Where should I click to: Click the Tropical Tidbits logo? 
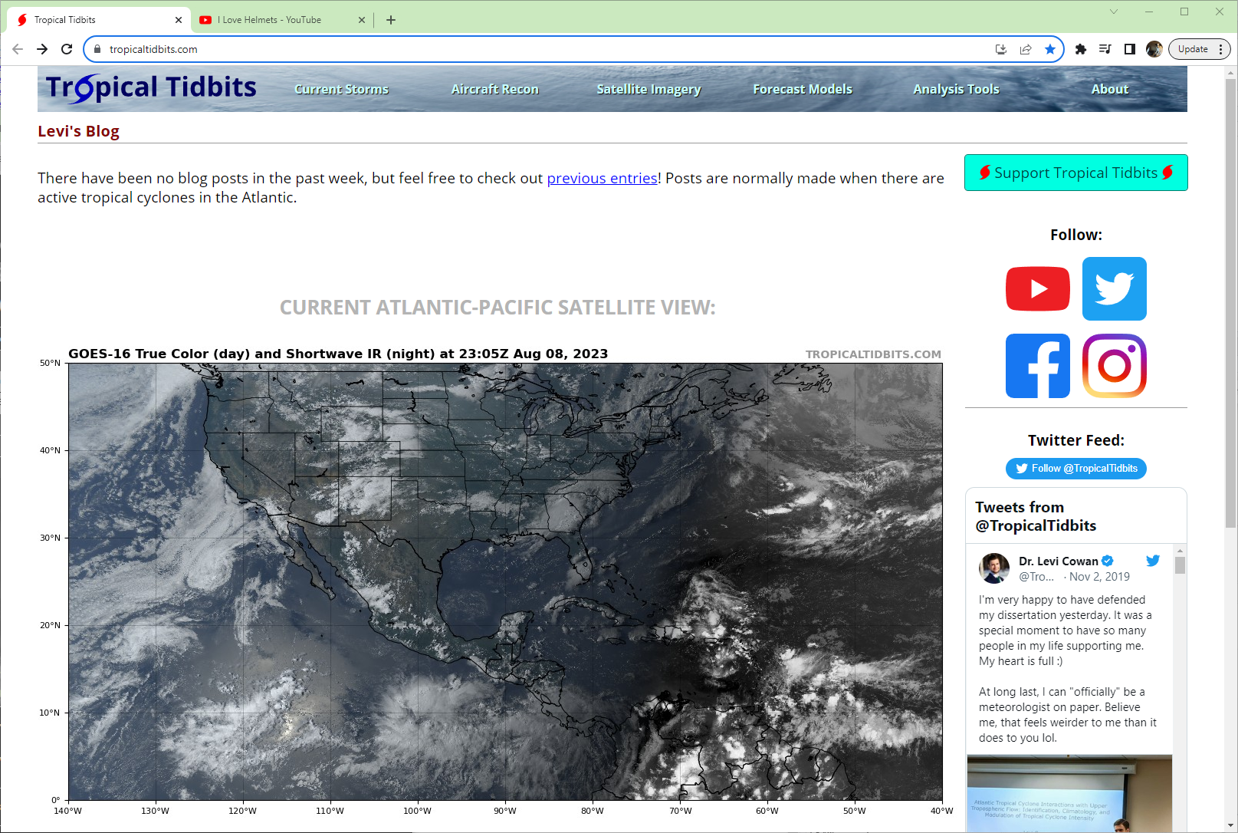(x=151, y=88)
